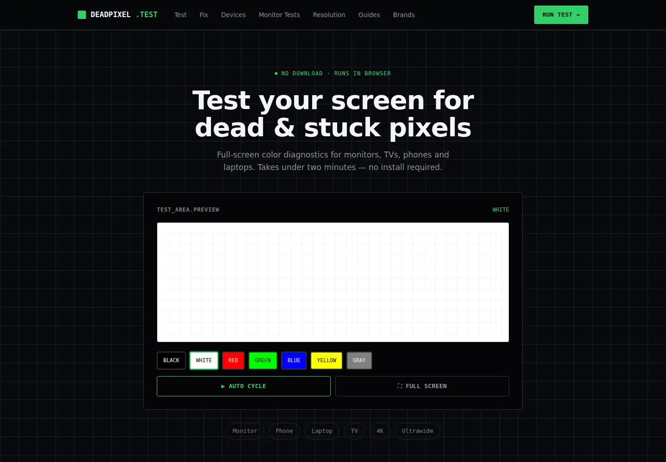Click the green DeadPixel logo square
This screenshot has width=666, height=462.
tap(82, 15)
